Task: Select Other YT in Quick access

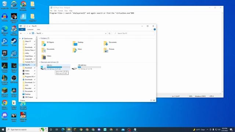Action: click(28, 41)
